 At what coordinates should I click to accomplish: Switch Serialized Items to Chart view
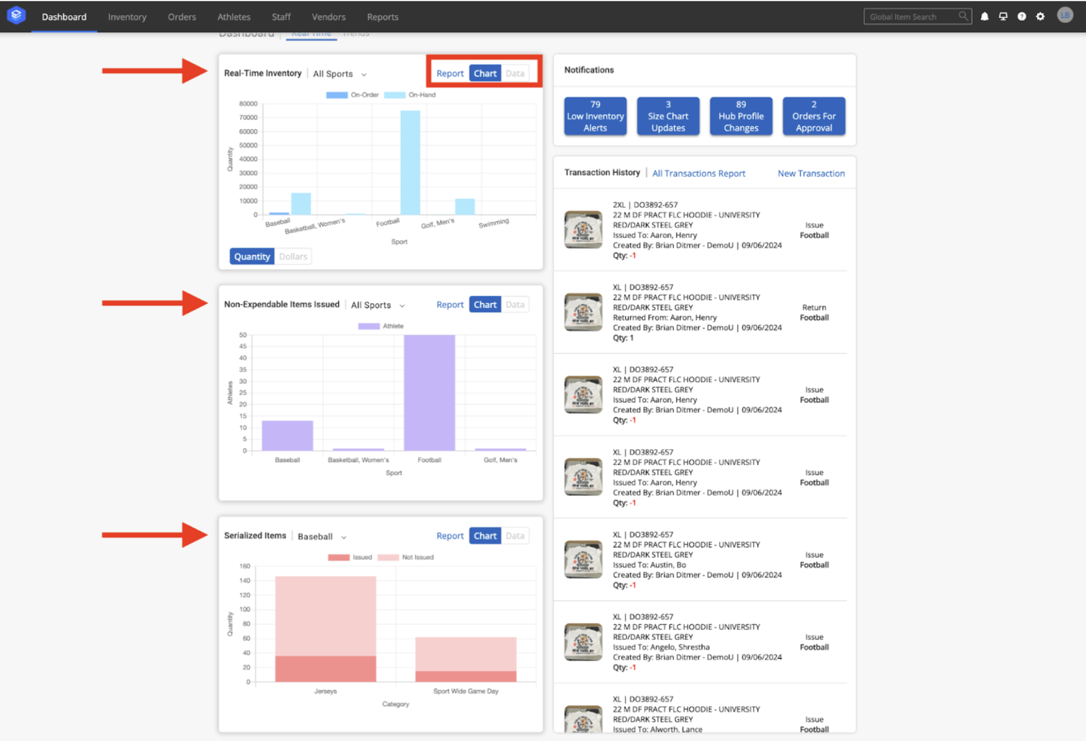[485, 536]
